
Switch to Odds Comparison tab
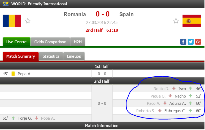pyautogui.click(x=50, y=42)
